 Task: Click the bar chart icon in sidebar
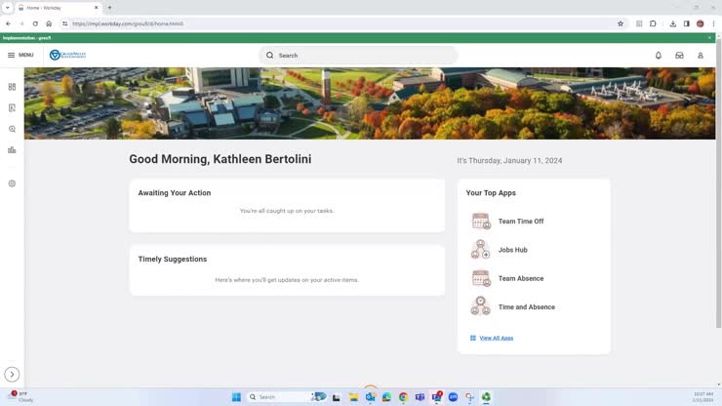click(12, 150)
